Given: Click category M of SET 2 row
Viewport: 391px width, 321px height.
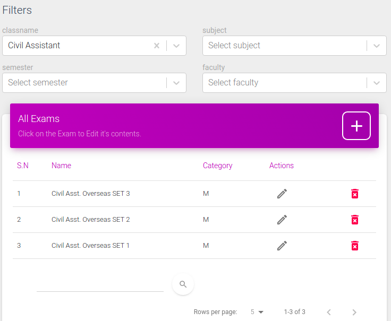Looking at the screenshot, I should point(206,220).
